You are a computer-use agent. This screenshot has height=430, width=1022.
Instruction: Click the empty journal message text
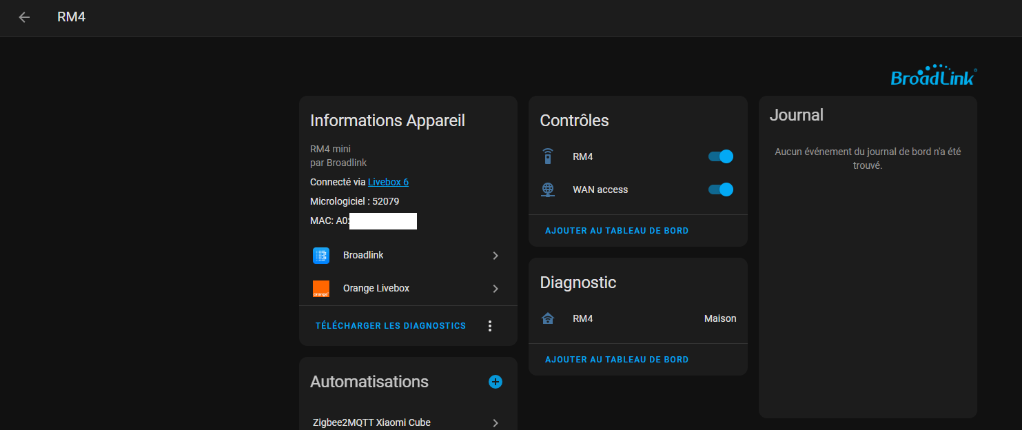pyautogui.click(x=868, y=158)
